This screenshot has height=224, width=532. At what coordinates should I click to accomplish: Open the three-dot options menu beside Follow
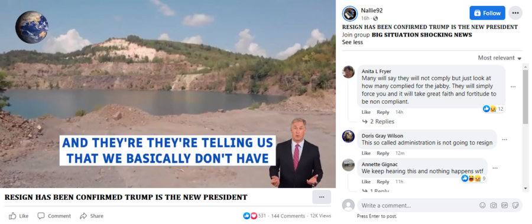click(515, 13)
